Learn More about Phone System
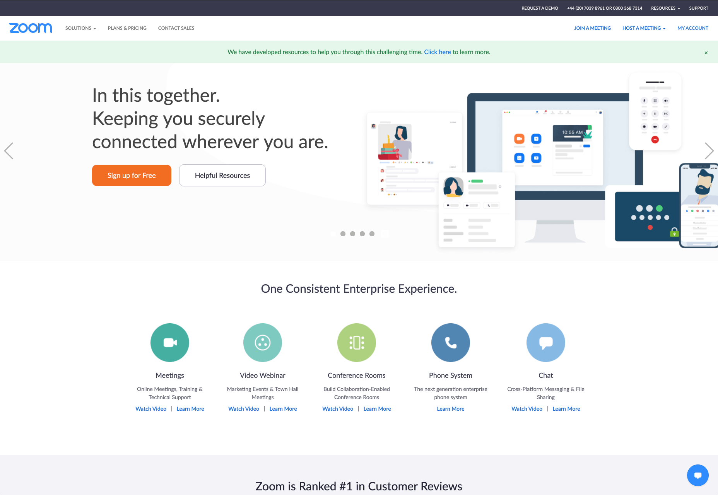Image resolution: width=718 pixels, height=495 pixels. pyautogui.click(x=451, y=409)
